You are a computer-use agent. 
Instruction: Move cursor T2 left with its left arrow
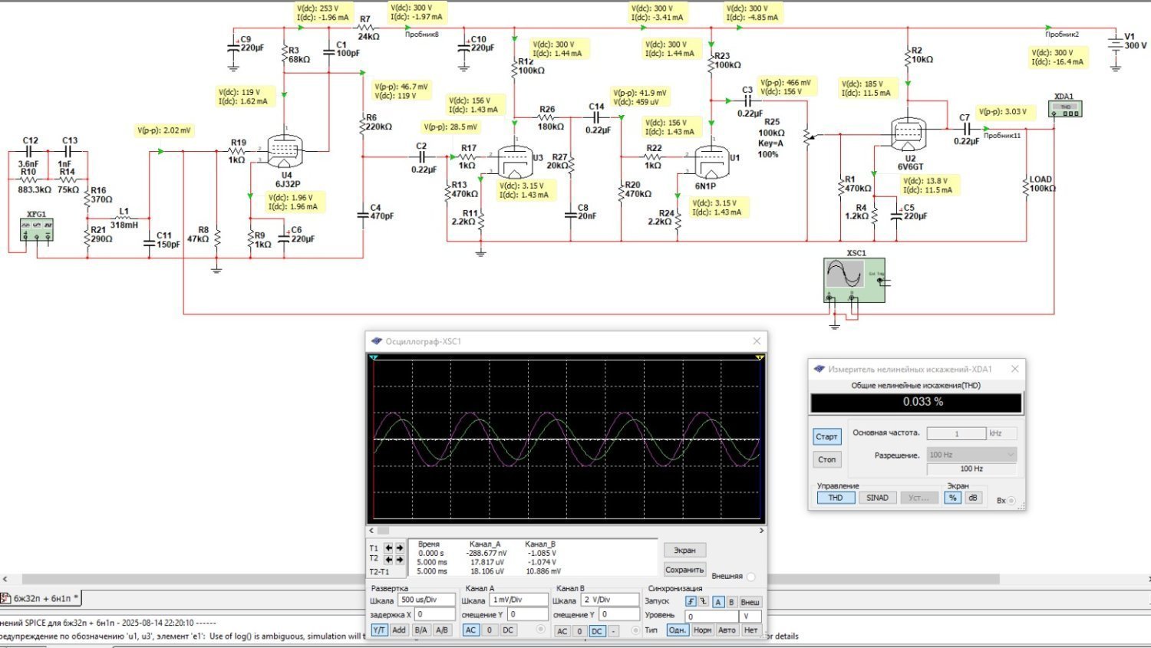[388, 560]
